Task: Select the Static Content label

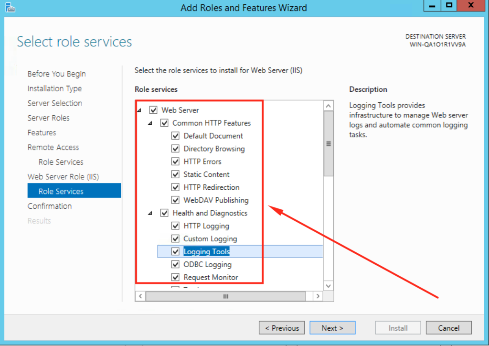Action: coord(206,174)
